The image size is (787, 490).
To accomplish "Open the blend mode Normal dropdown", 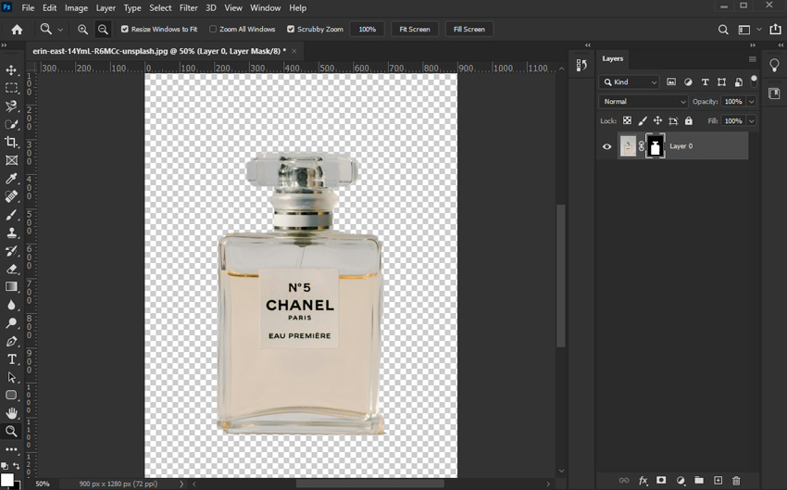I will tap(643, 101).
